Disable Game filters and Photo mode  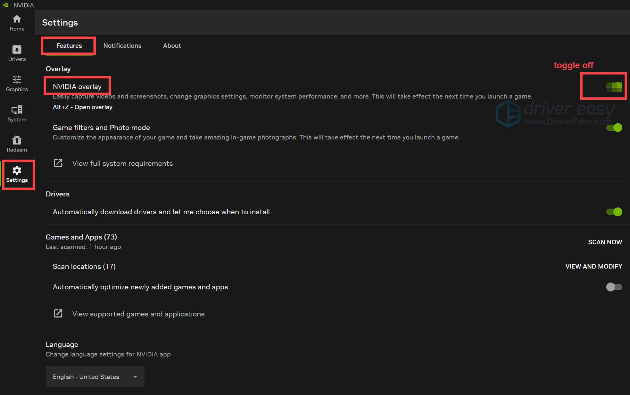click(614, 127)
